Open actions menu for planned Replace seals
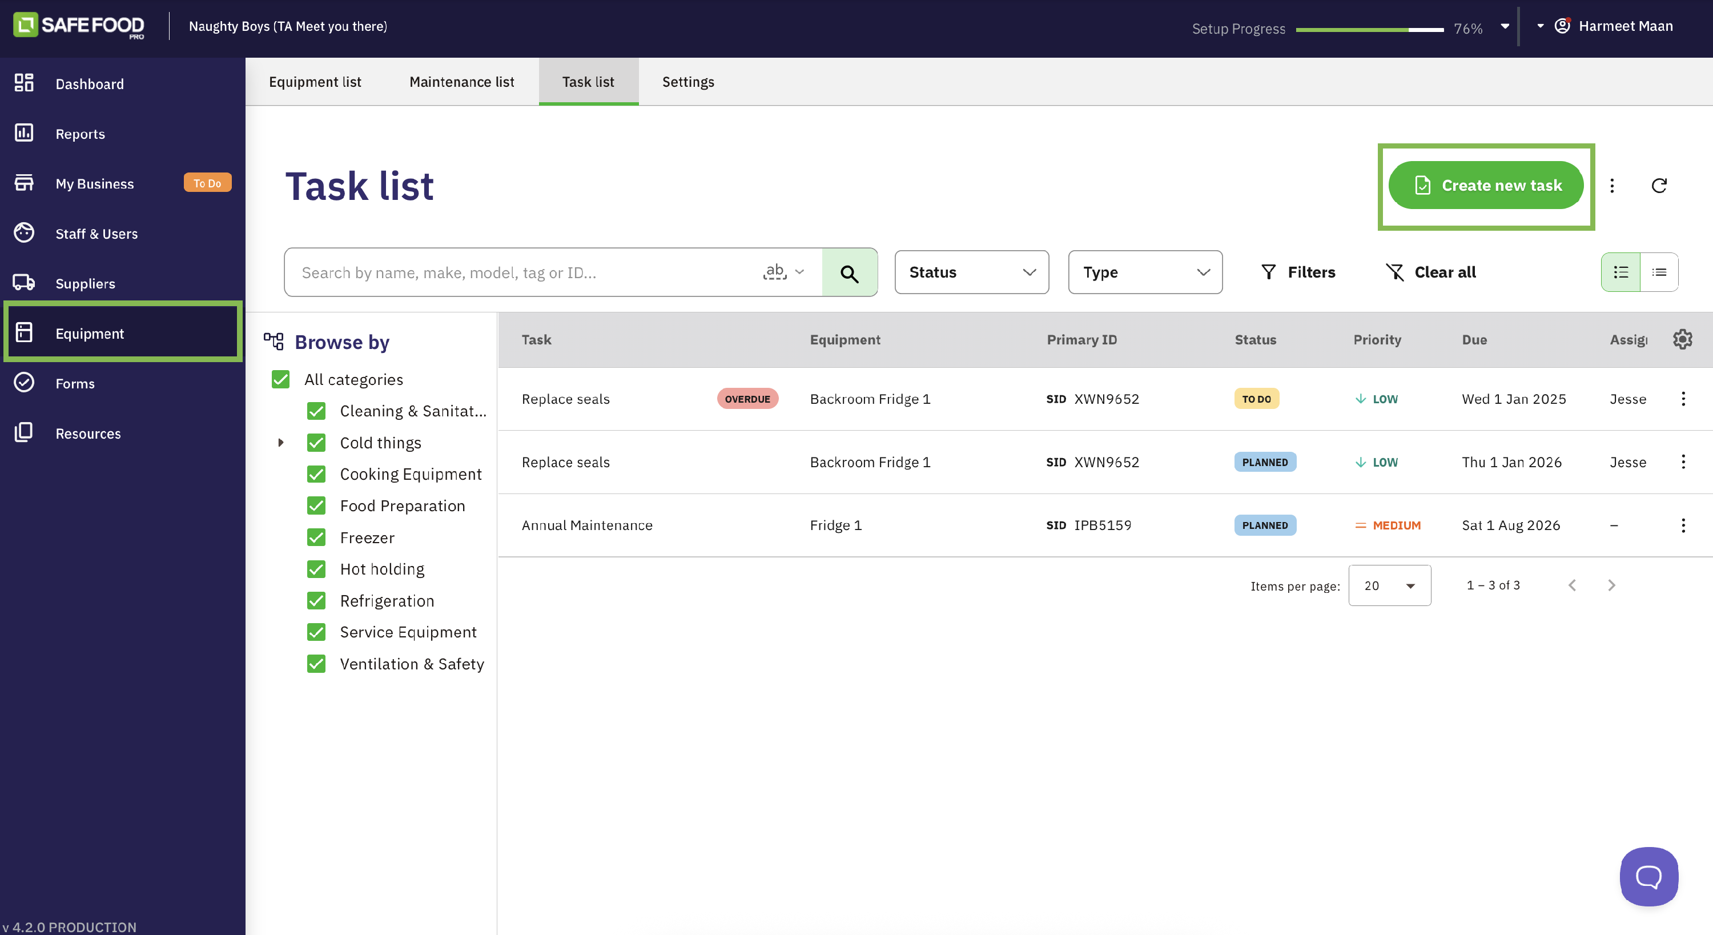This screenshot has height=935, width=1713. click(x=1683, y=462)
